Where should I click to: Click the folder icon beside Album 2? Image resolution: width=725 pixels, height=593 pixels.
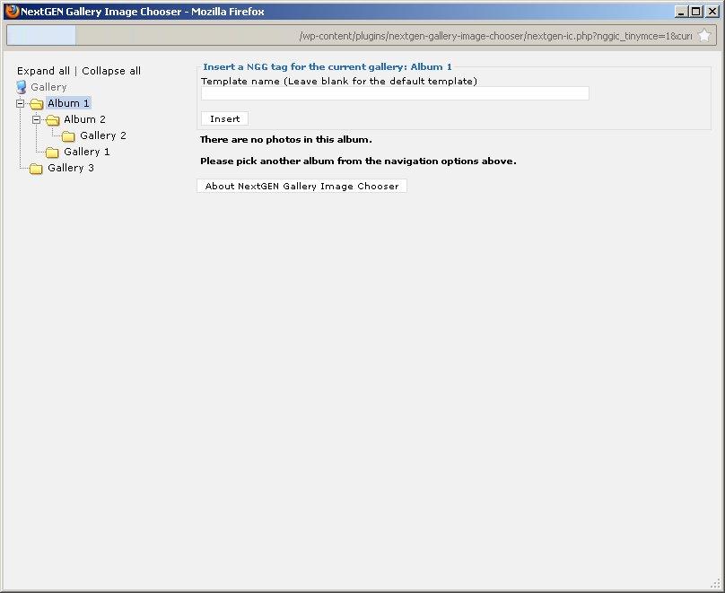click(53, 120)
